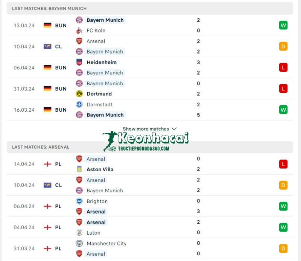301x261 pixels.
Task: Select the Aston Villa crest
Action: (79, 169)
